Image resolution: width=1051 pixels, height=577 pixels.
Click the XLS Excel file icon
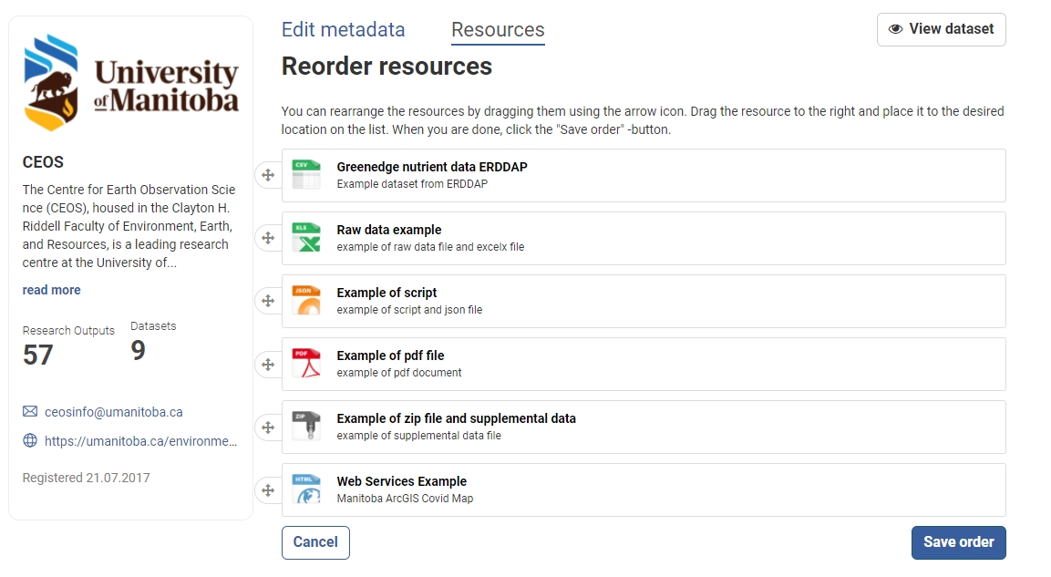tap(306, 238)
